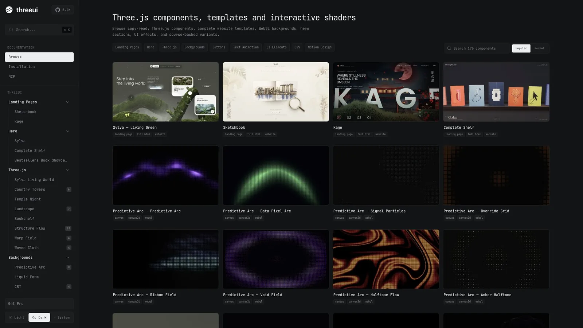This screenshot has width=583, height=328.
Task: Open the Browse documentation page
Action: tap(39, 57)
